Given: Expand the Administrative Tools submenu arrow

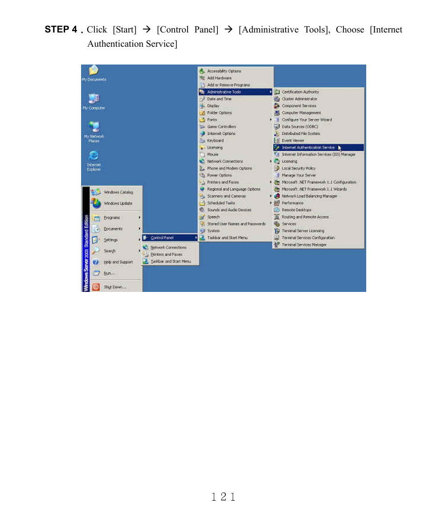Looking at the screenshot, I should pyautogui.click(x=271, y=92).
